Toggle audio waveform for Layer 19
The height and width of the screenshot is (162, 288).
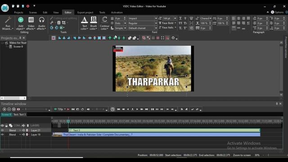click(x=24, y=135)
